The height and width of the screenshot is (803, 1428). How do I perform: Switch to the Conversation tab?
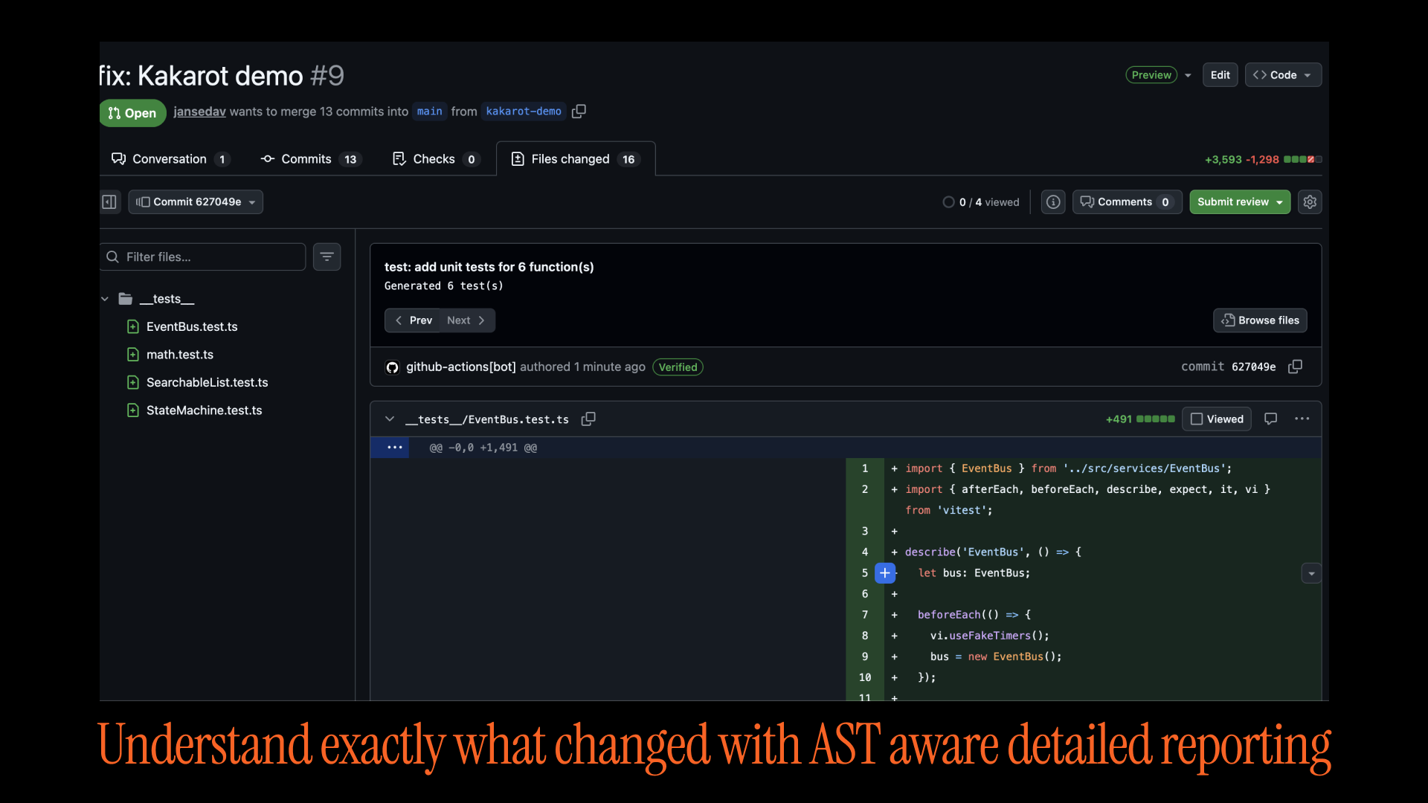point(170,159)
